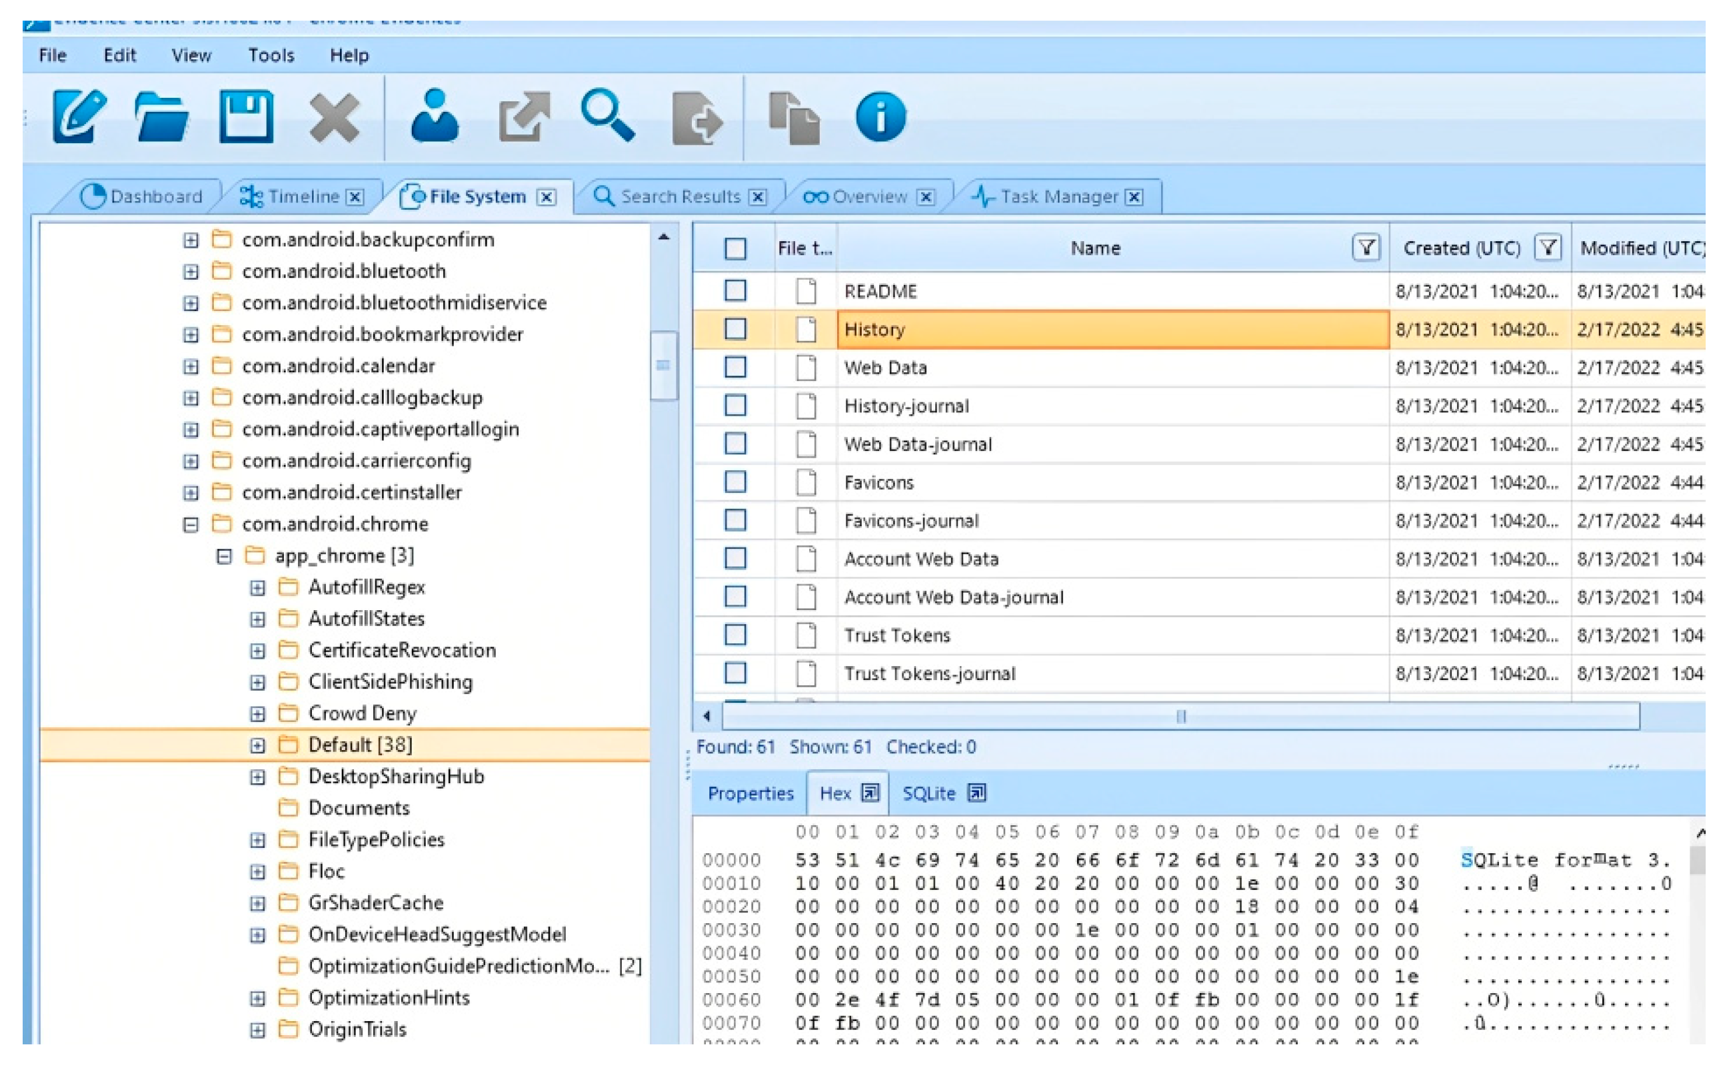Viewport: 1733px width, 1069px height.
Task: Collapse the com.android.chrome tree node
Action: 190,525
